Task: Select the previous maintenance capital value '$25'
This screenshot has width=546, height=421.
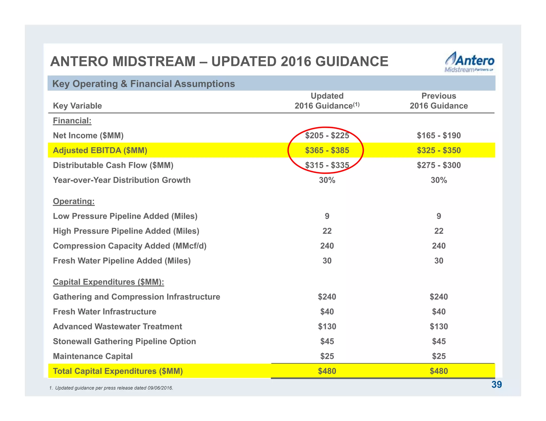Action: coord(439,356)
